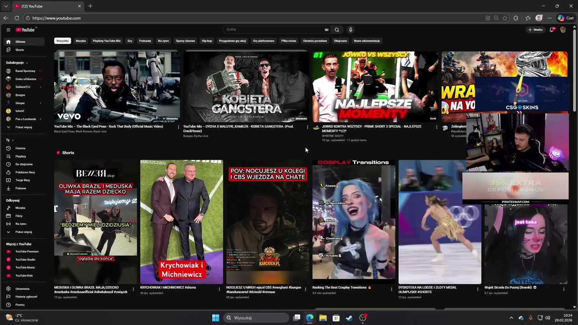Open File Explorer on the taskbar

click(323, 318)
